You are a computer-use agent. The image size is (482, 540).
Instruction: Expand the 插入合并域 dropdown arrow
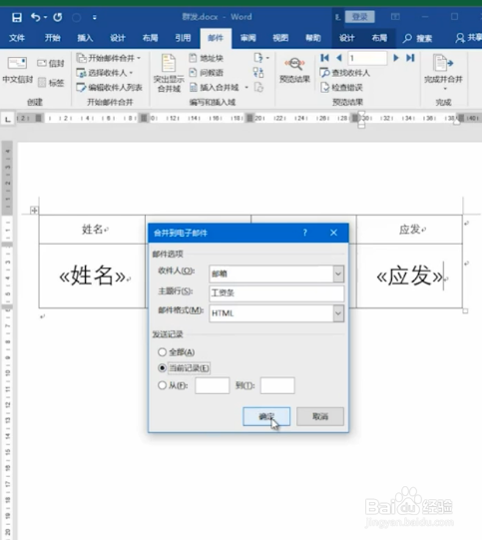[x=246, y=88]
